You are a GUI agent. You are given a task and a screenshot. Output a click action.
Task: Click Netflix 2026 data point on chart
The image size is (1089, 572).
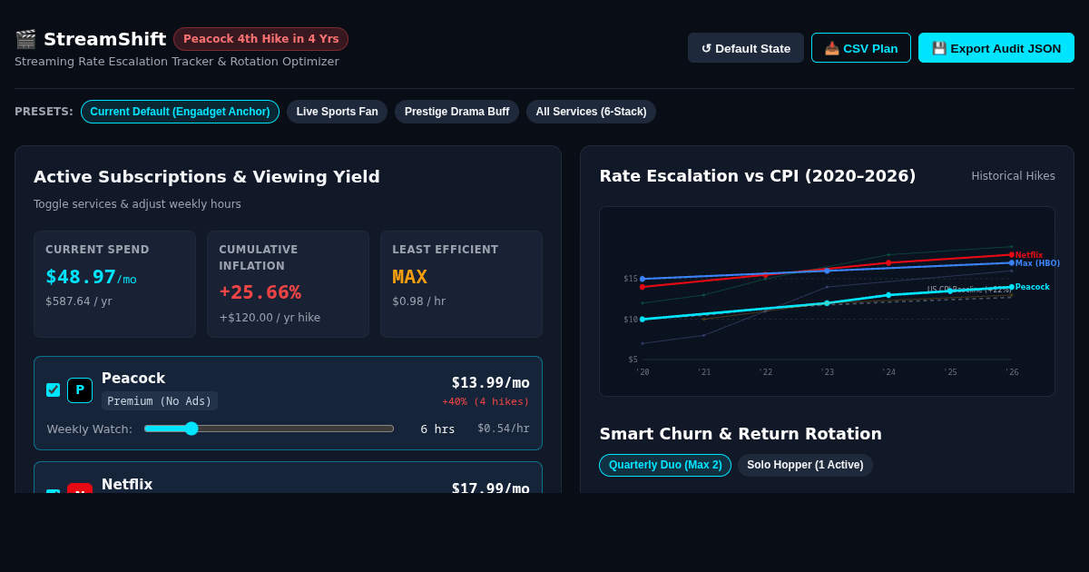[1012, 255]
